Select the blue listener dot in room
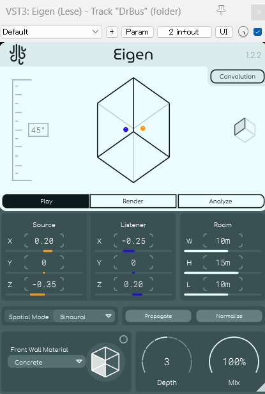The width and height of the screenshot is (265, 394). 126,129
